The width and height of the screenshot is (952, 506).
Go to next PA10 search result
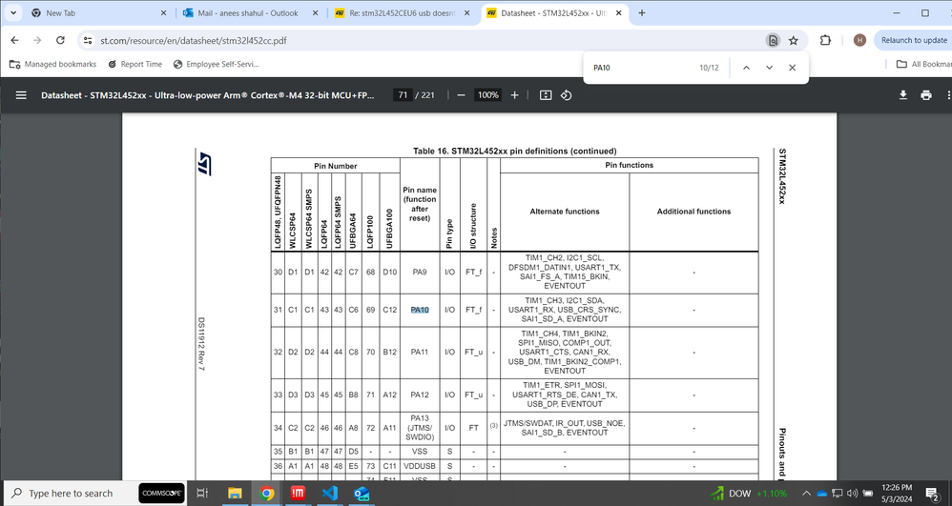[769, 68]
